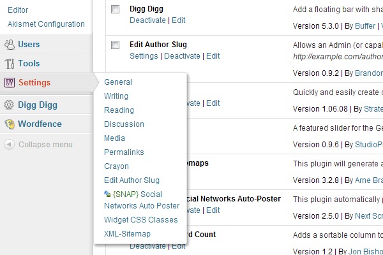Tick the Edit Author Slug checkbox
383x255 pixels.
click(x=115, y=45)
